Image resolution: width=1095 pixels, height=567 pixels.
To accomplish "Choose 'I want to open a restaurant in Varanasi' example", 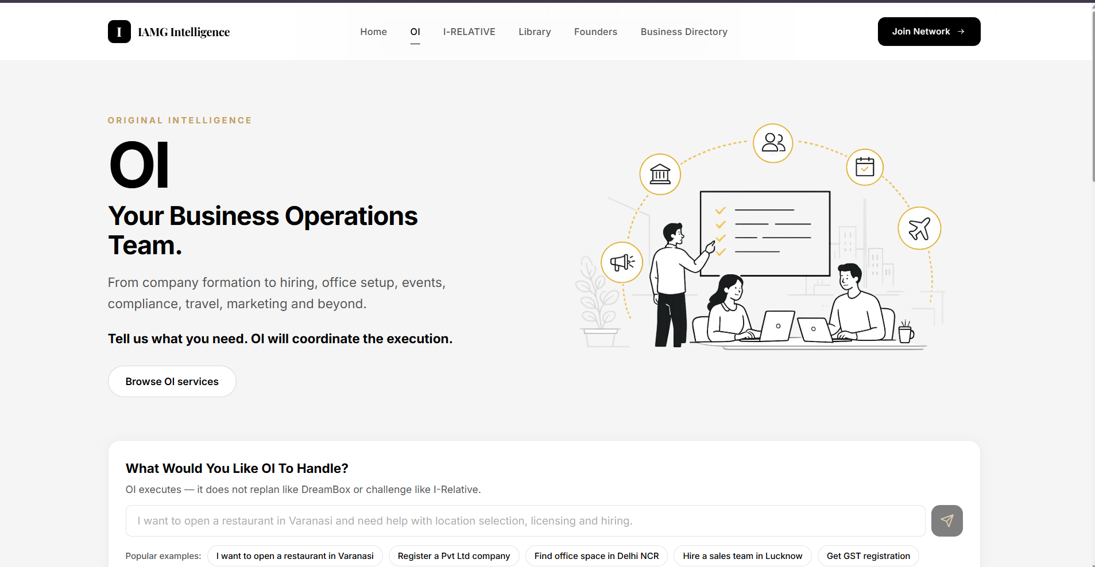I will click(295, 556).
